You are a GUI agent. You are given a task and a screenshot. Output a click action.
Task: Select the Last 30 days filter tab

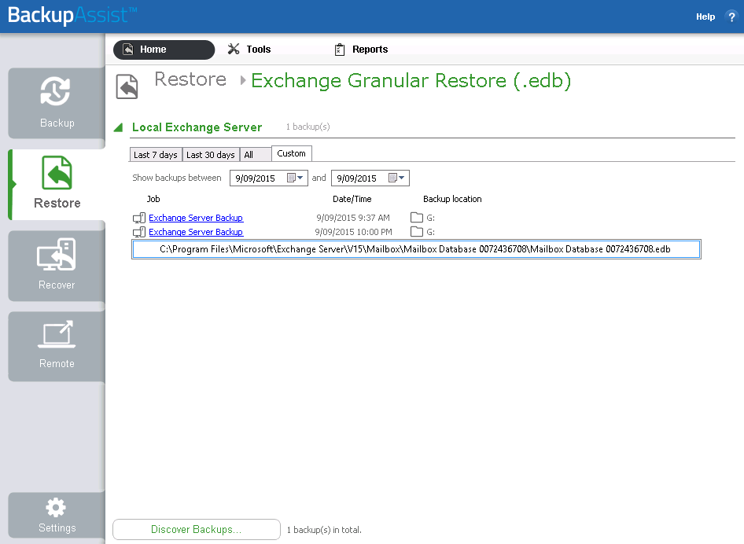211,155
